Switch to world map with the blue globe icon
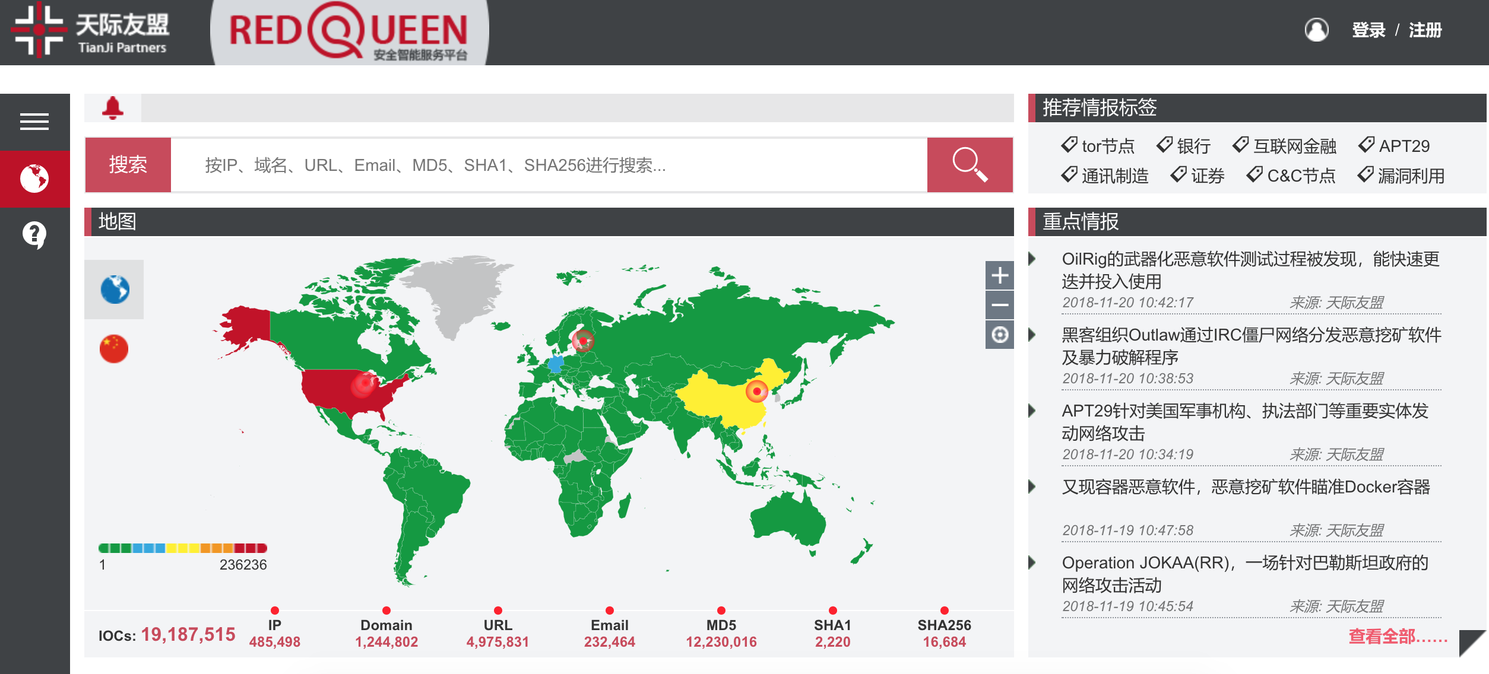 pyautogui.click(x=115, y=290)
